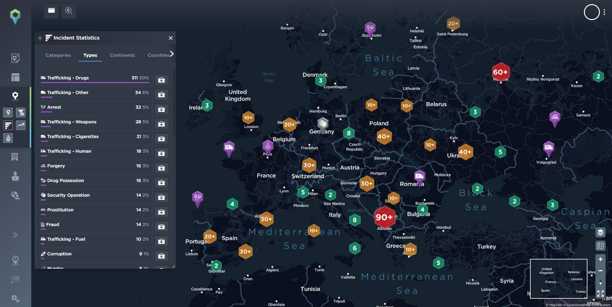
Task: Toggle fullscreen map button
Action: point(600,294)
